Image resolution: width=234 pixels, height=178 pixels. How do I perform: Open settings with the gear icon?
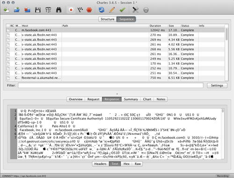146,10
